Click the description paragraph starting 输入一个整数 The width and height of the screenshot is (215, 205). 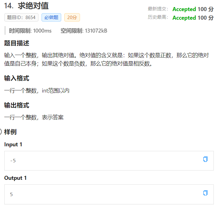(106, 60)
